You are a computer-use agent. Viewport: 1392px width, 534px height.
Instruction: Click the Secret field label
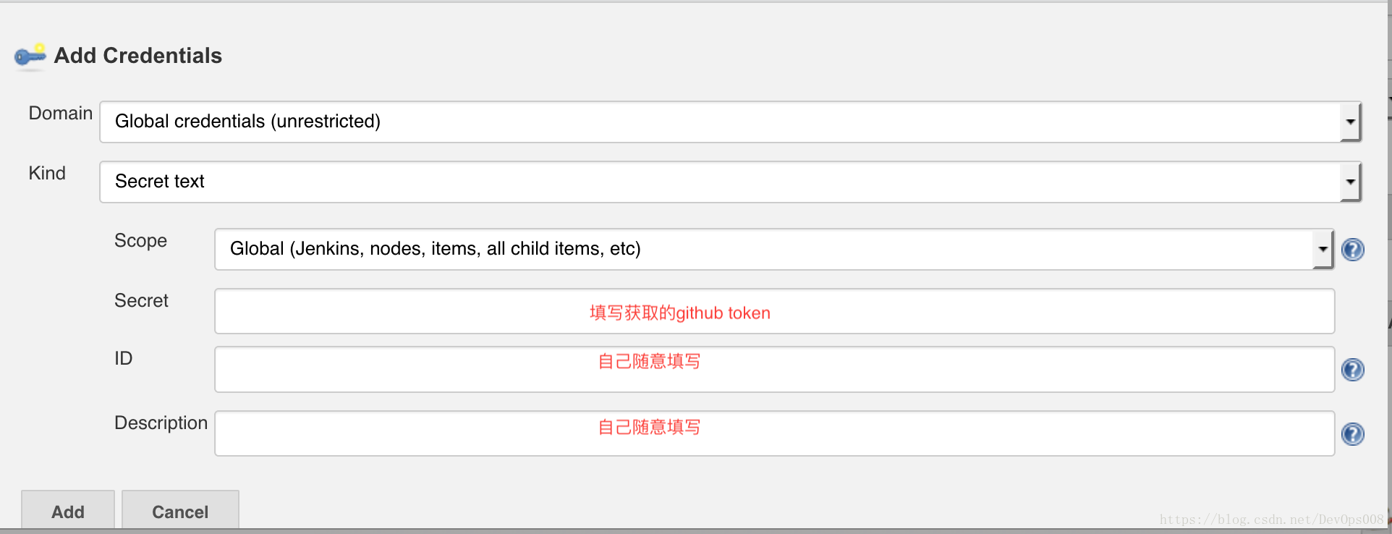(x=141, y=300)
